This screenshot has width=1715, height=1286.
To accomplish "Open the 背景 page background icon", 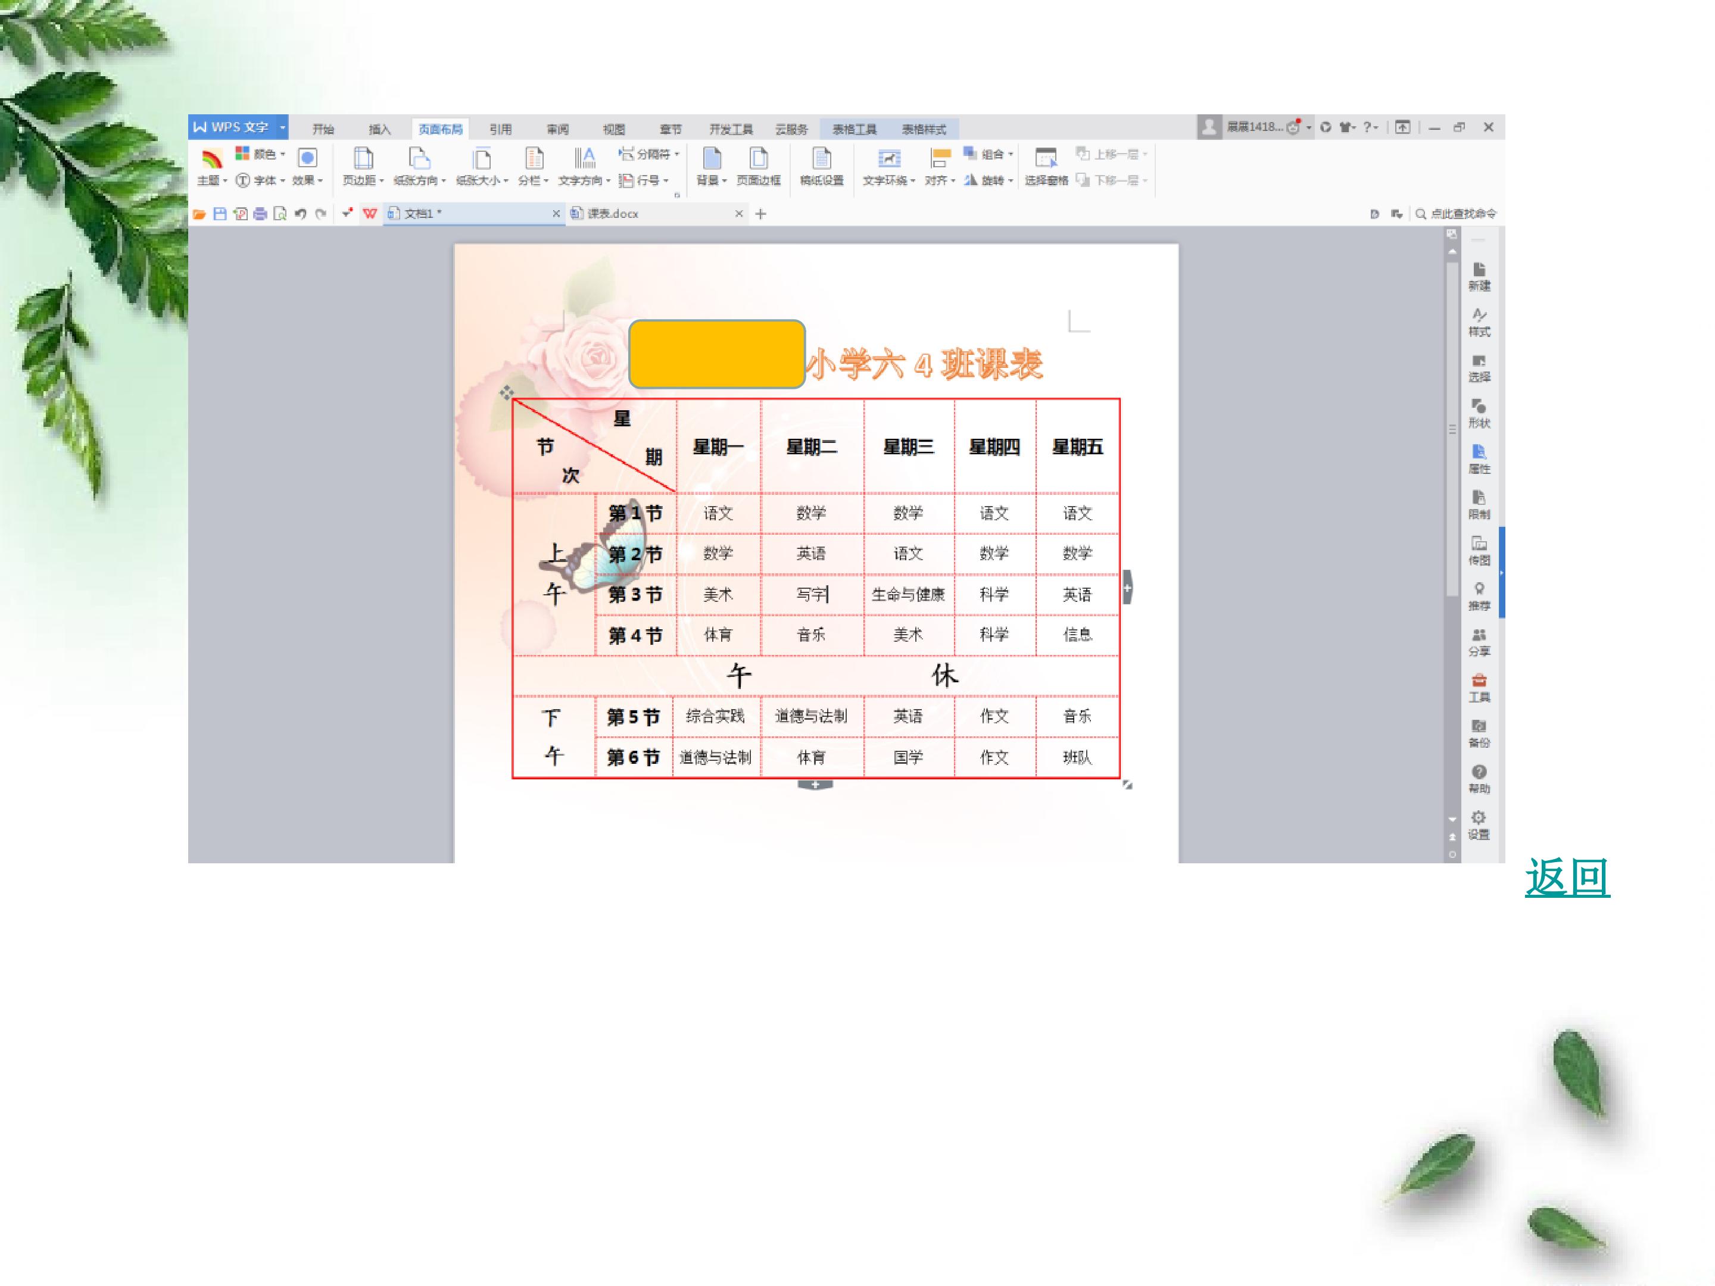I will click(712, 159).
